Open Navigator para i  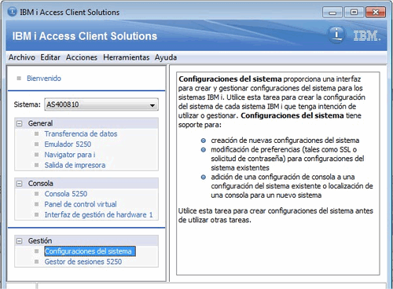click(70, 155)
